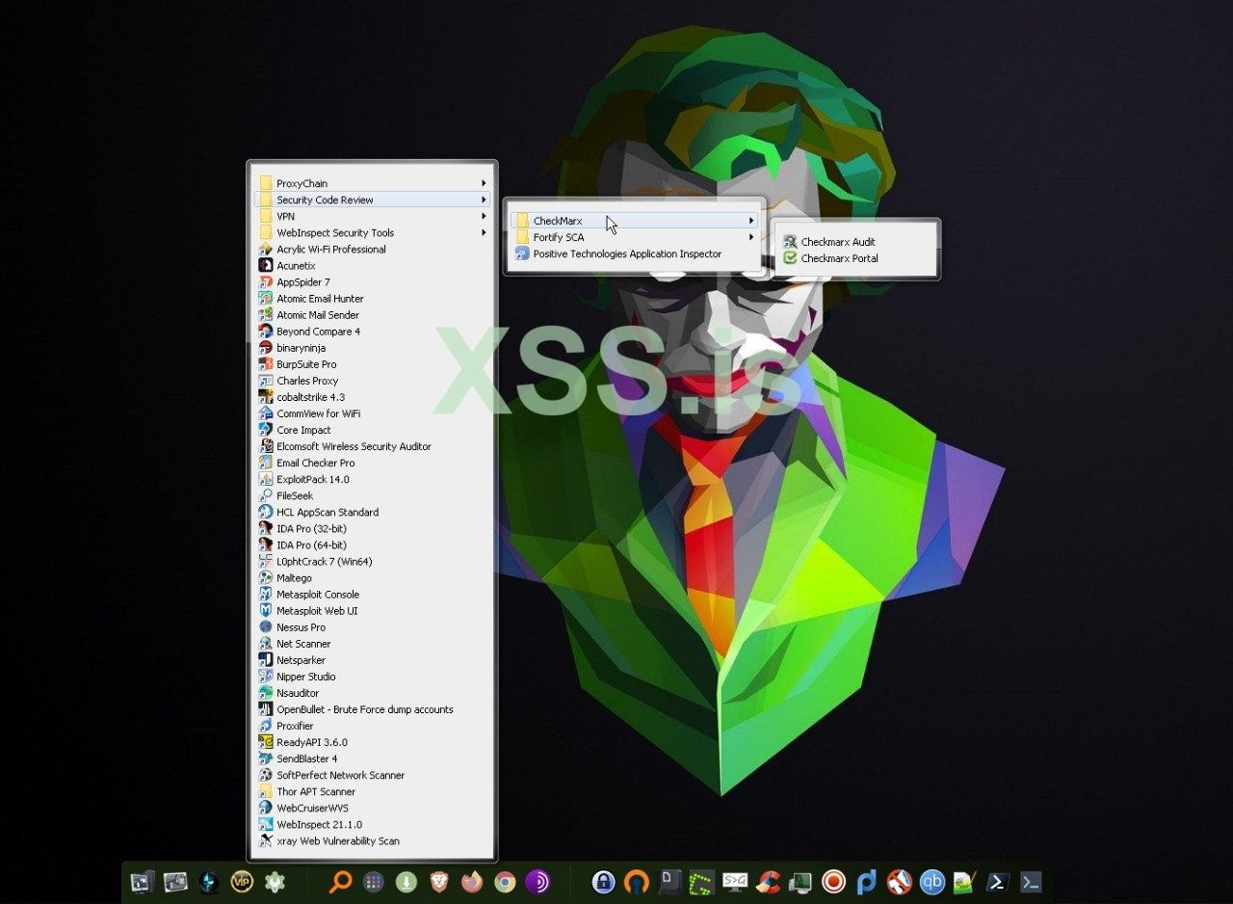The width and height of the screenshot is (1233, 904).
Task: Click the green download arrow dock icon
Action: coord(406,881)
